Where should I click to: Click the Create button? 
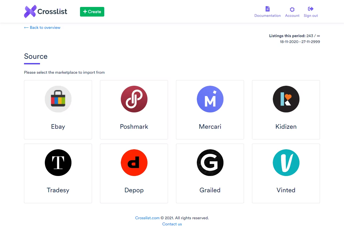point(92,12)
